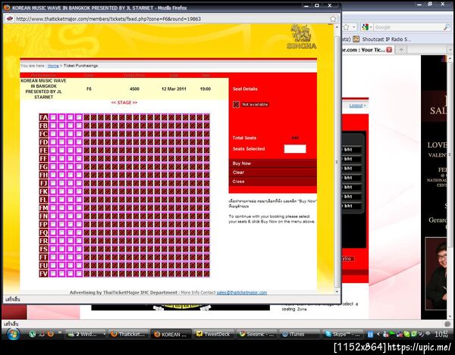
Task: Select the second available seat in row FB
Action: coord(61,126)
